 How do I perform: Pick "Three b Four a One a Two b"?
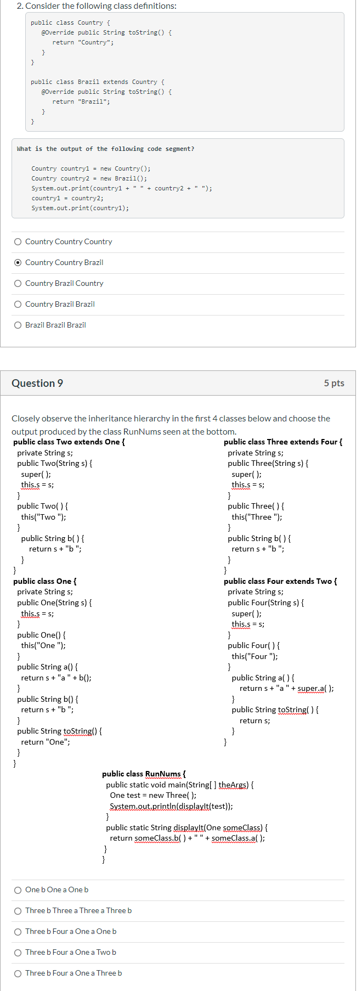(71, 952)
